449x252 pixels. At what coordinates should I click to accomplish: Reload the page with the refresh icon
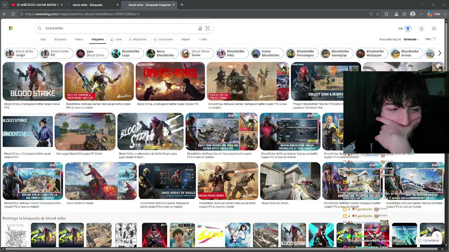(x=13, y=14)
